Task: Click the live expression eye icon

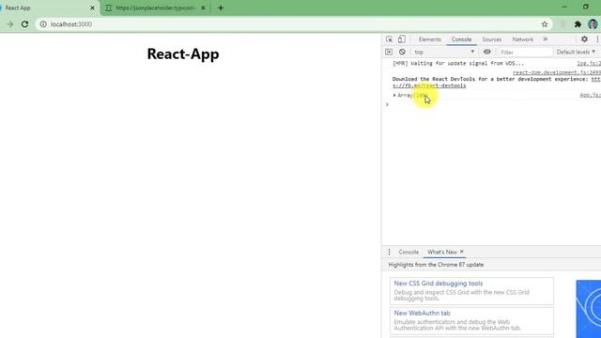Action: [x=486, y=52]
